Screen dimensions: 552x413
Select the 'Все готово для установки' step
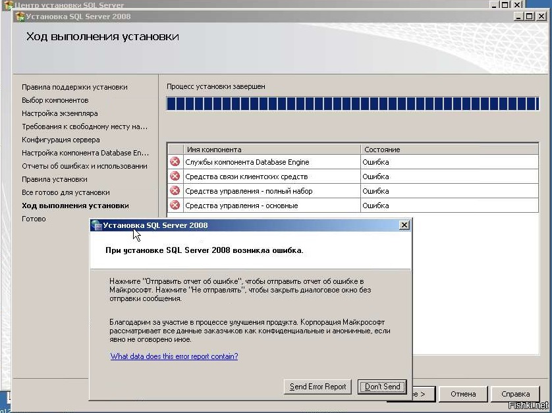66,192
